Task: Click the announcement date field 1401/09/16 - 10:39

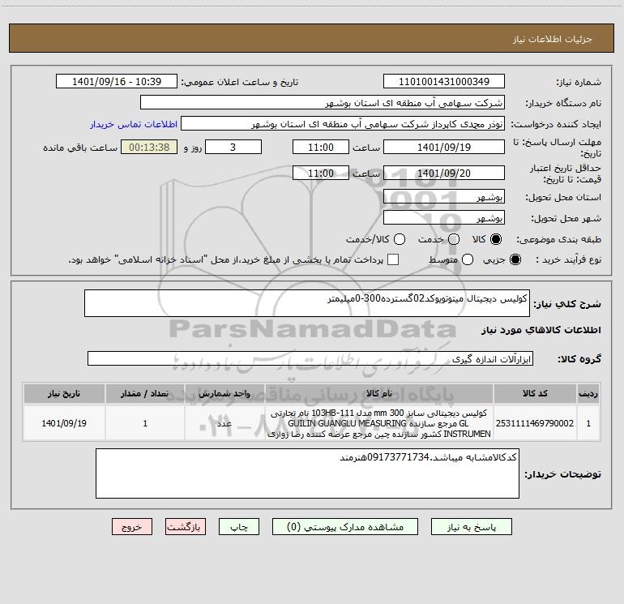Action: (117, 81)
